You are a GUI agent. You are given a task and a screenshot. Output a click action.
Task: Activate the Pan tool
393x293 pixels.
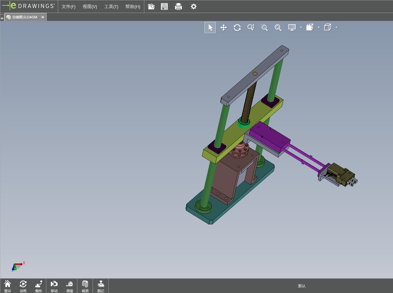tap(224, 28)
